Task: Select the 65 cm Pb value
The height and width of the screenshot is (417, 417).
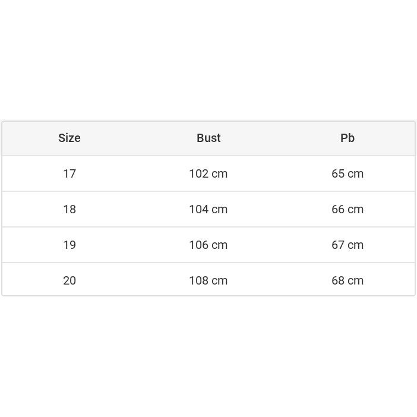Action: tap(347, 173)
